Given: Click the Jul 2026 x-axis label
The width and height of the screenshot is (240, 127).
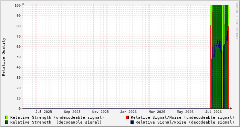Looking at the screenshot, I should pos(213,112).
